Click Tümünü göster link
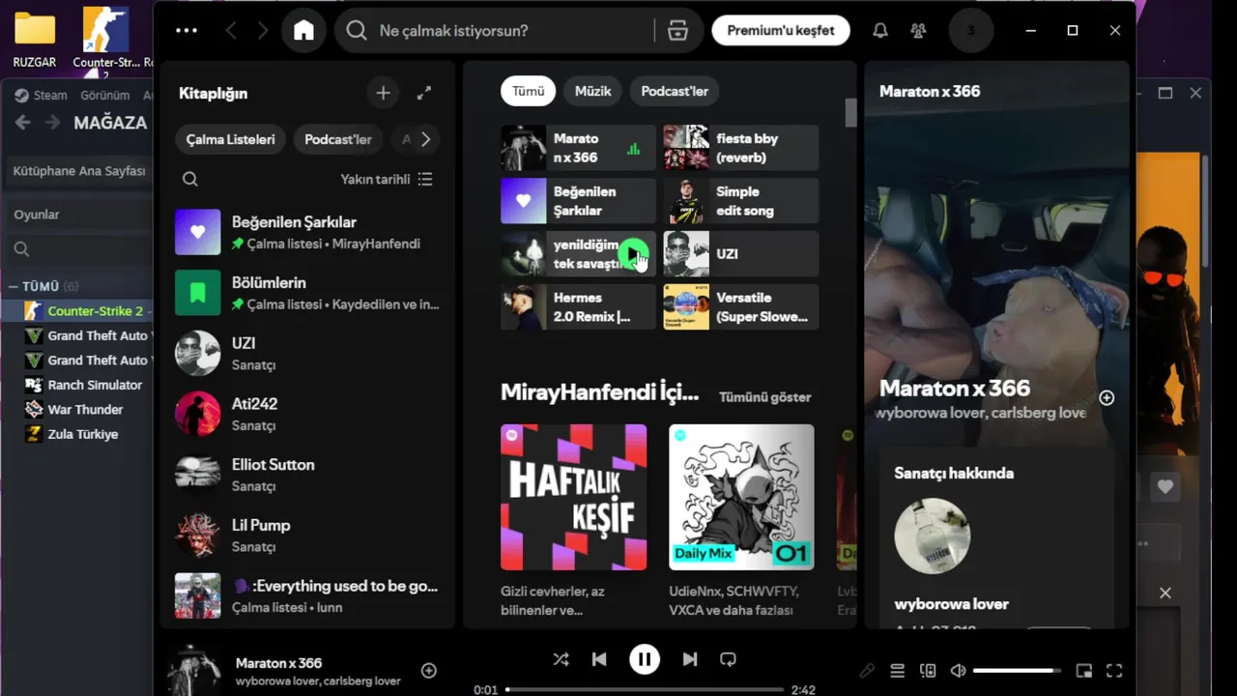Screen dimensions: 1237x696 [x=764, y=397]
